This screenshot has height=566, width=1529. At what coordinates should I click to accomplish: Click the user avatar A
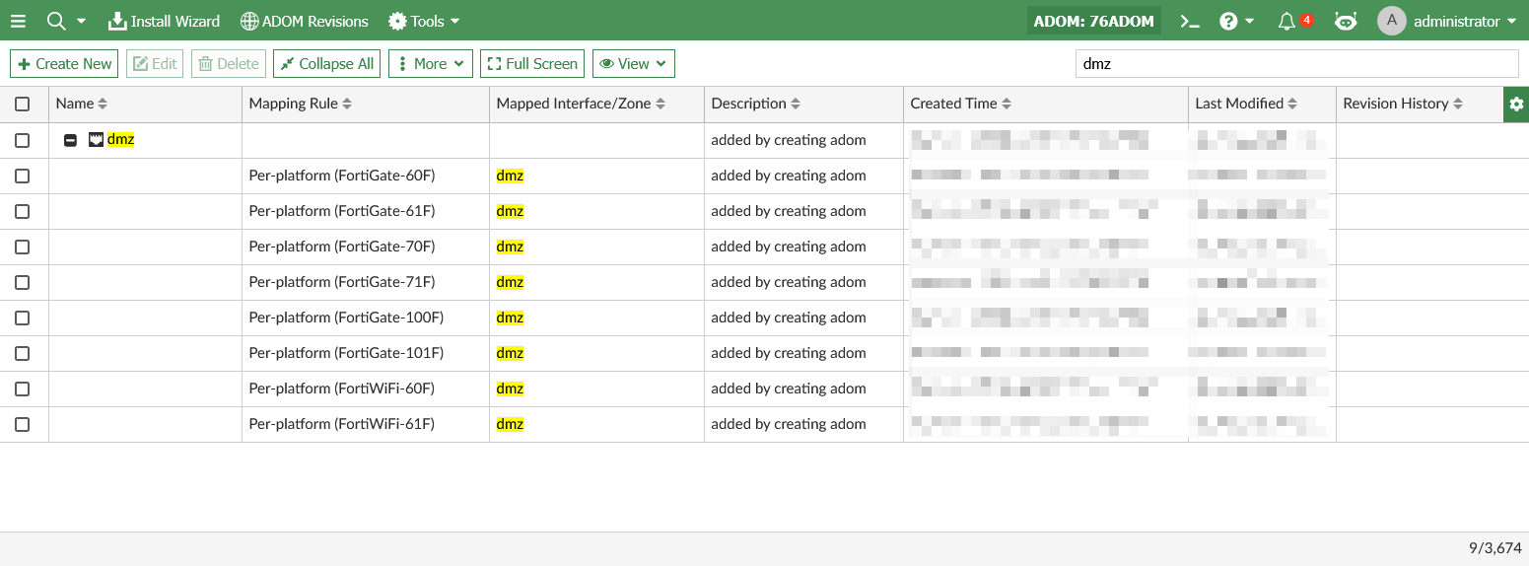1391,21
